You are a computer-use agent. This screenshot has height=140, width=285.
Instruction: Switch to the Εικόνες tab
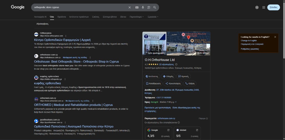pos(96,17)
